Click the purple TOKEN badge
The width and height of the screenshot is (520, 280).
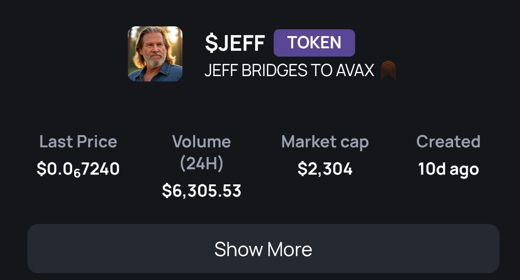[x=314, y=43]
